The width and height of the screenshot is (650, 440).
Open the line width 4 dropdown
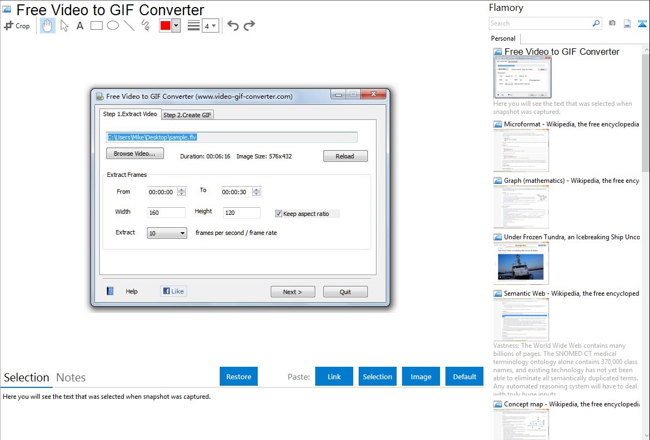pos(210,26)
